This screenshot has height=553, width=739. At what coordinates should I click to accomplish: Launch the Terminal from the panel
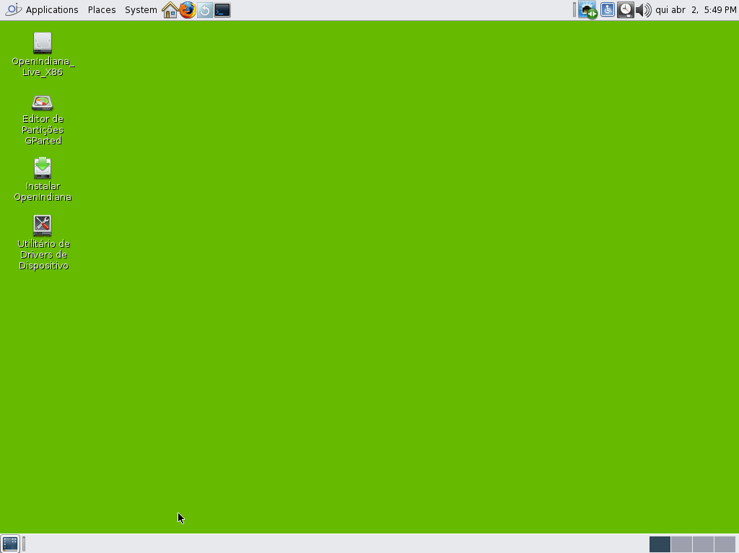222,10
